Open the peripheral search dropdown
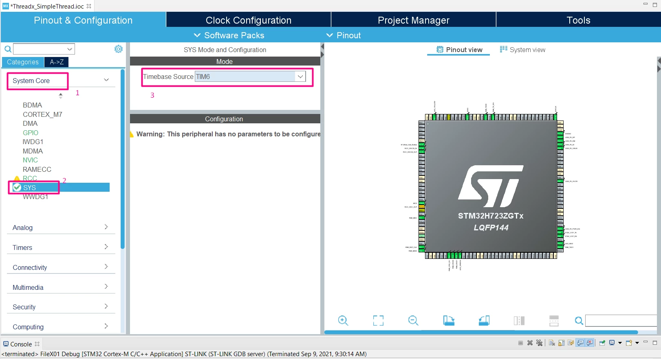 (70, 49)
